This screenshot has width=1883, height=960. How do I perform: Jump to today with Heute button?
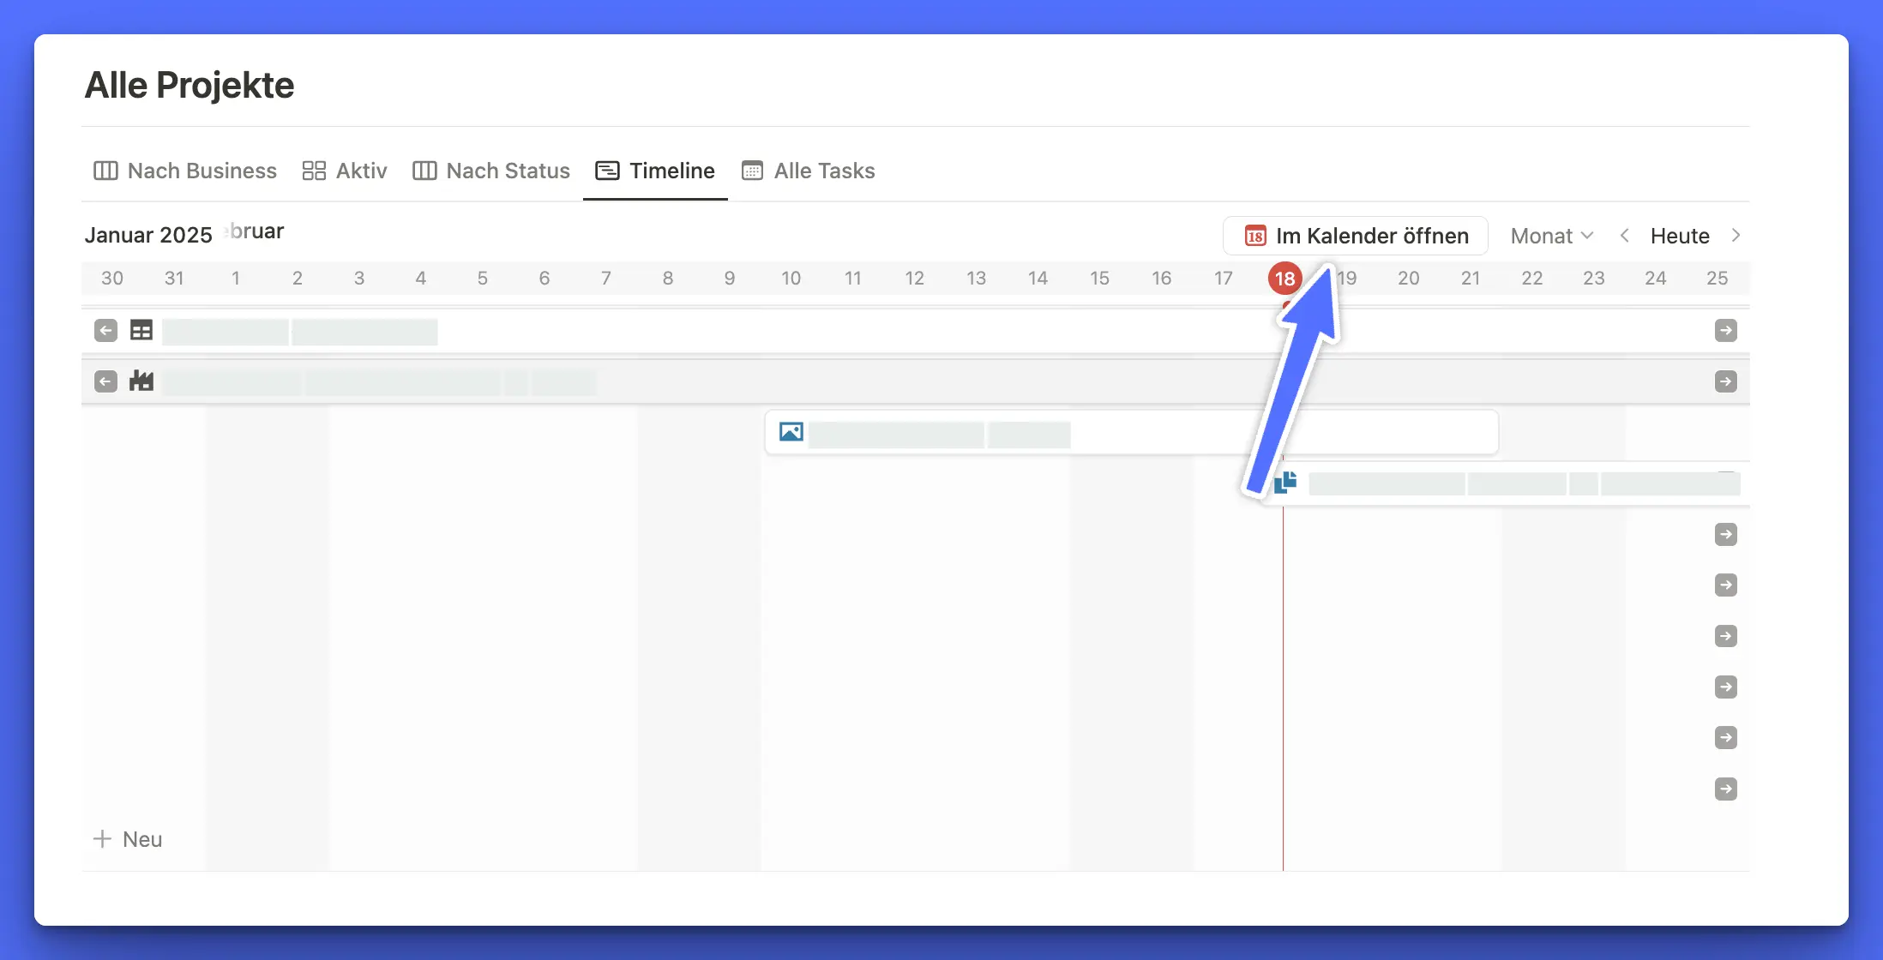point(1679,236)
